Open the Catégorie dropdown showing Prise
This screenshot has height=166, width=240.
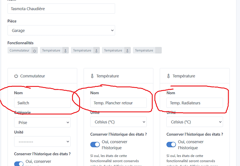click(x=42, y=122)
